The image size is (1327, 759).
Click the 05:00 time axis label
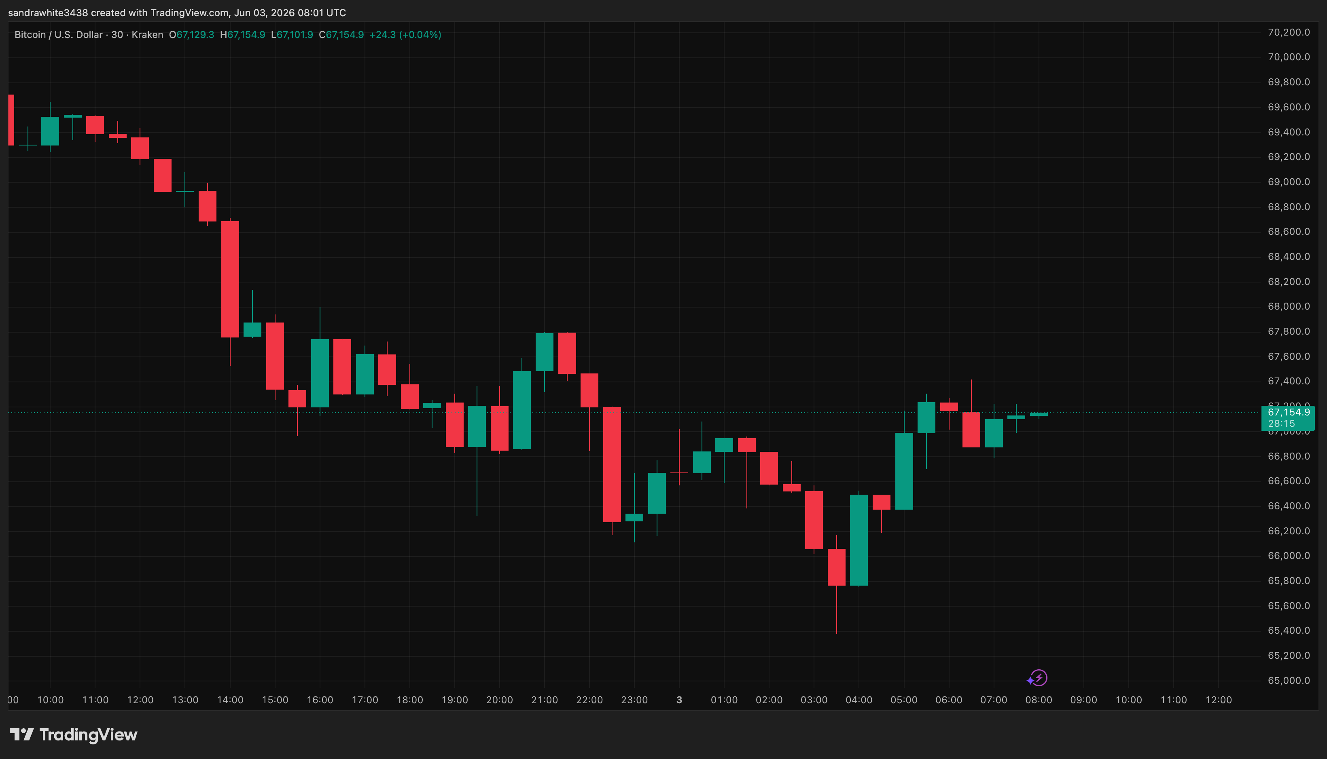tap(904, 700)
